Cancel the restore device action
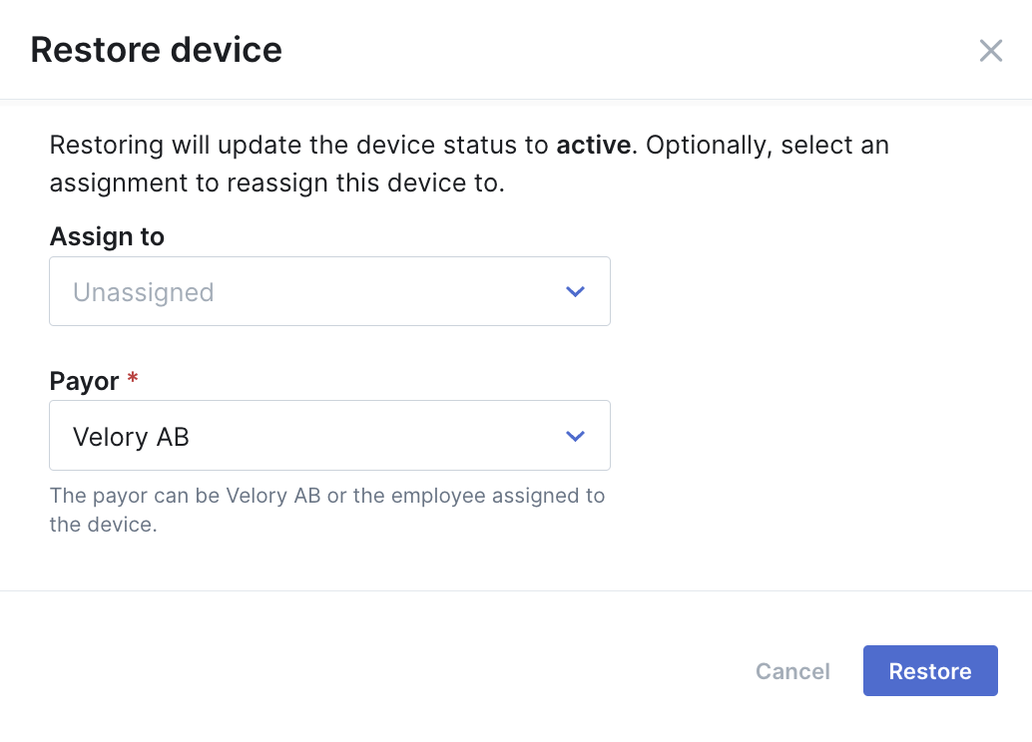1032x742 pixels. [x=792, y=671]
